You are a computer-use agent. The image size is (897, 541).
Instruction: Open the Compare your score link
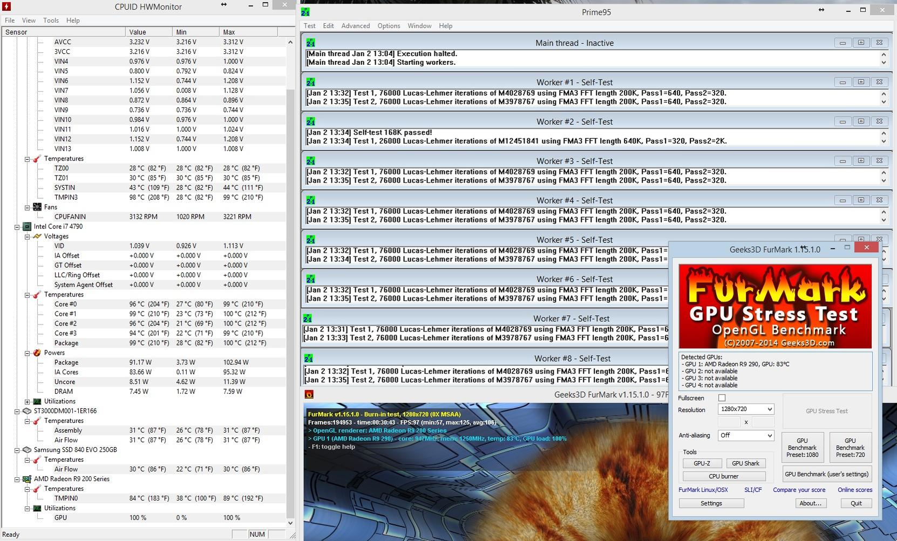(799, 490)
